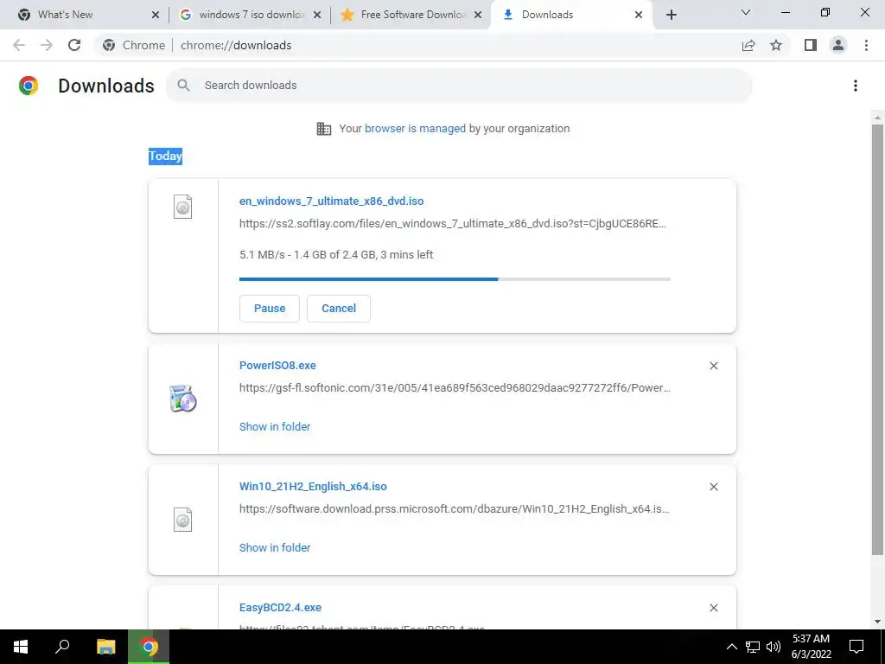Viewport: 885px width, 664px height.
Task: Click the softonic.com source URL
Action: [x=455, y=388]
